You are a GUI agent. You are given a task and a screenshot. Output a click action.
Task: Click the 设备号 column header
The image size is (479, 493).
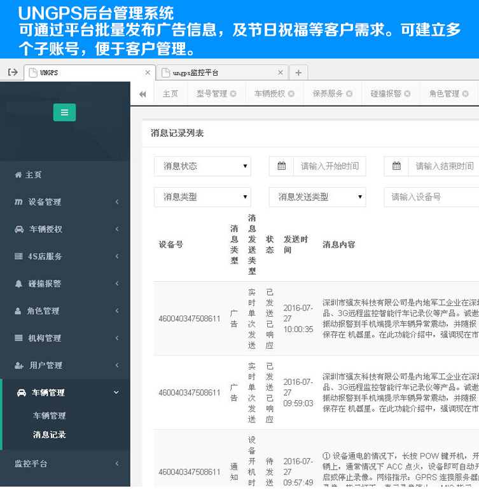coord(170,245)
